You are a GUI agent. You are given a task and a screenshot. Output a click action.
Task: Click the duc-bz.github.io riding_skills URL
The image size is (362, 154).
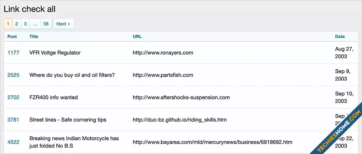pyautogui.click(x=180, y=120)
